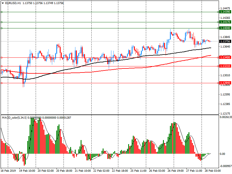Select the 1.14390 green price label
This screenshot has height=174, width=232.
(x=225, y=12)
